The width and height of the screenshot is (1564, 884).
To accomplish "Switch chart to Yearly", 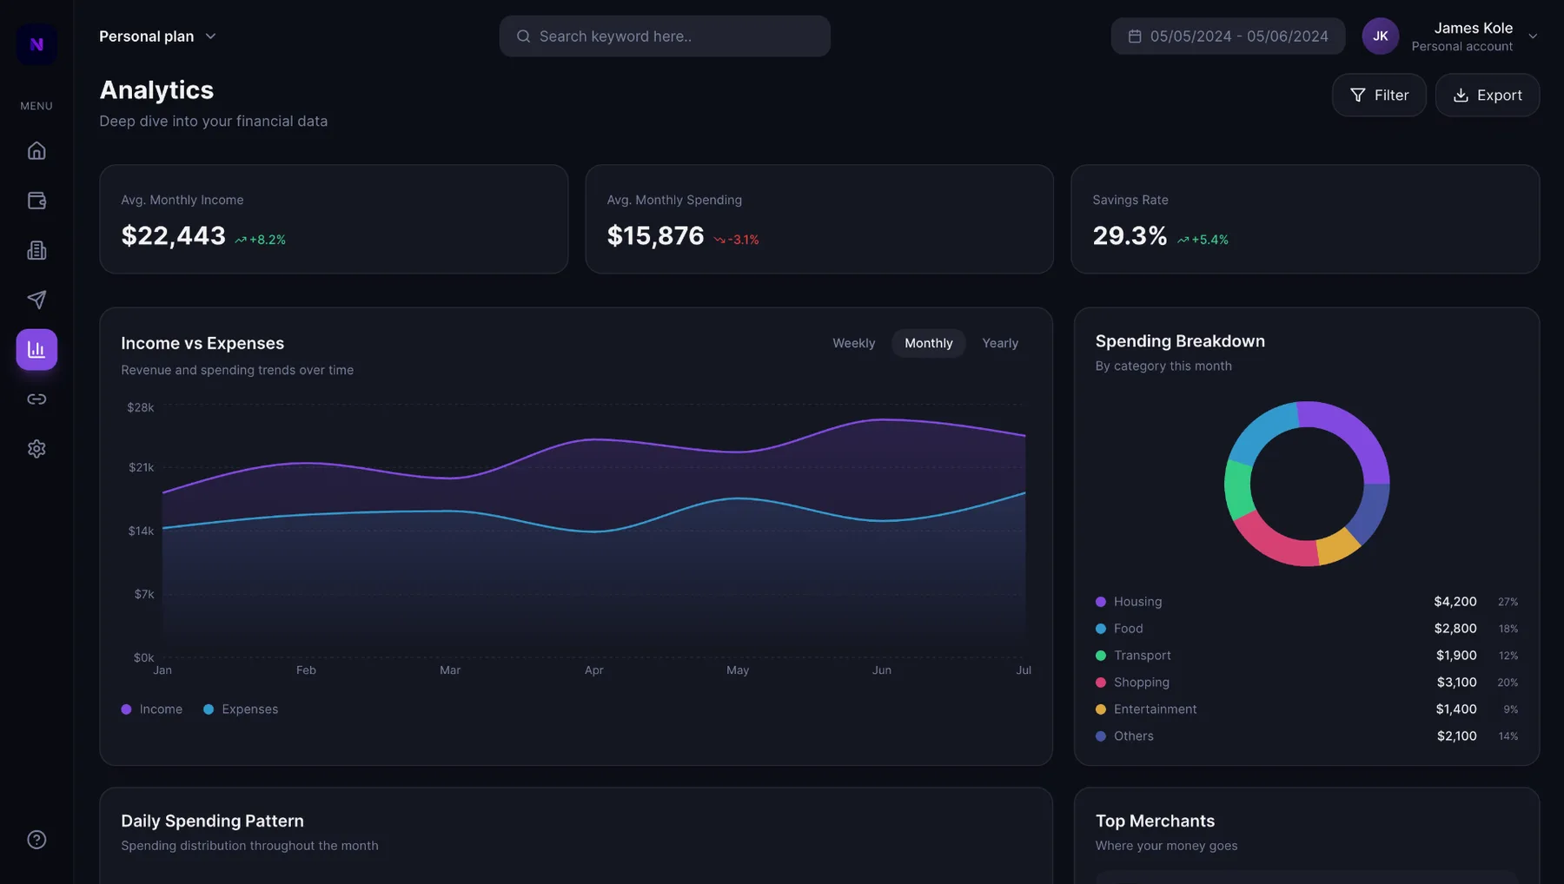I will pyautogui.click(x=999, y=343).
